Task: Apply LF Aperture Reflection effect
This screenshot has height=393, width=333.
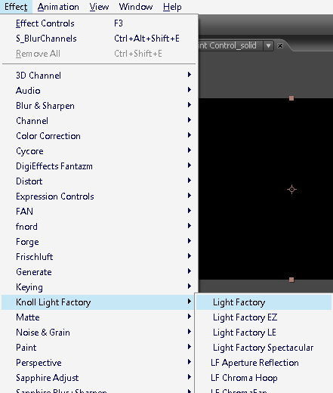Action: pyautogui.click(x=264, y=363)
